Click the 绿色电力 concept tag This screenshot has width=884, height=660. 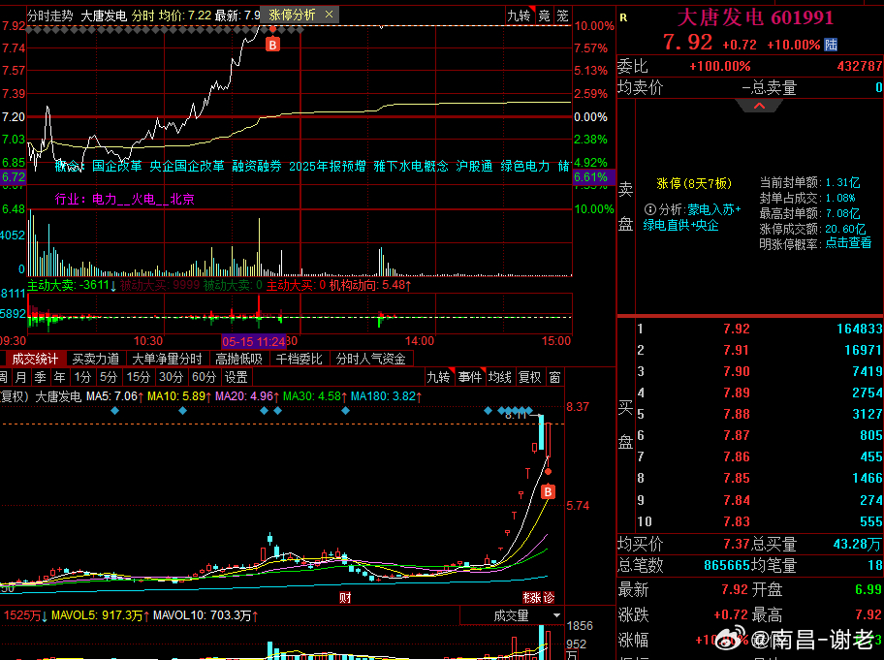(525, 166)
